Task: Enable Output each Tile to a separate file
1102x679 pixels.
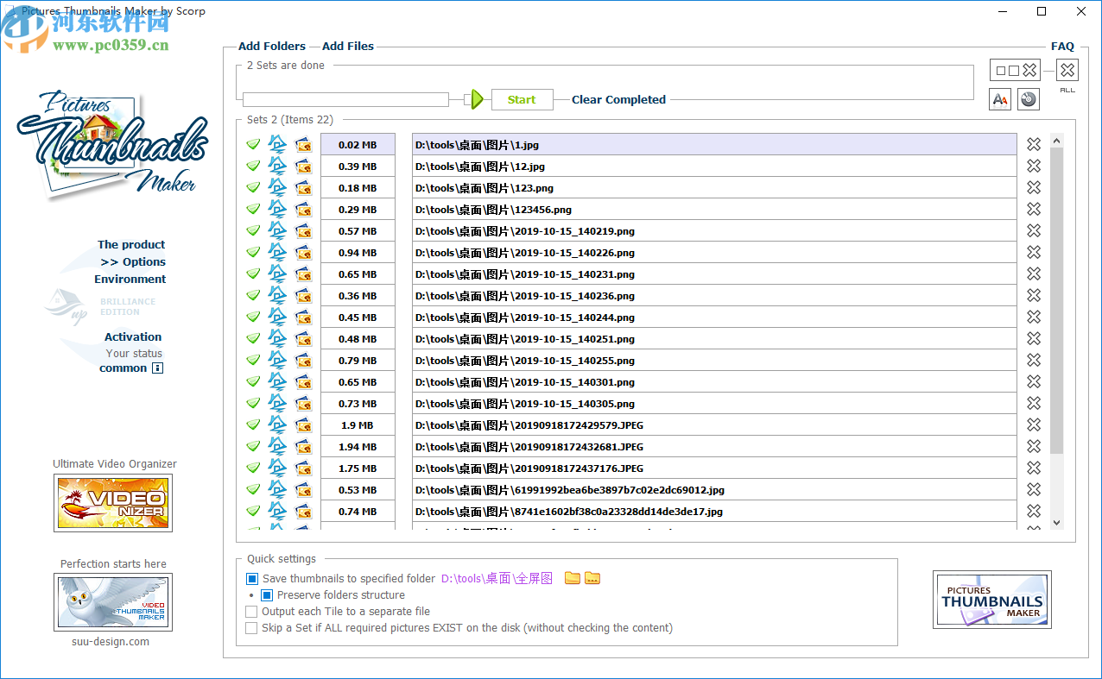Action: coord(252,612)
